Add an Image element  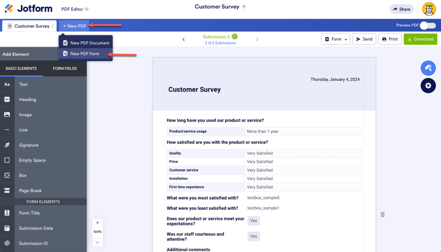pyautogui.click(x=43, y=114)
